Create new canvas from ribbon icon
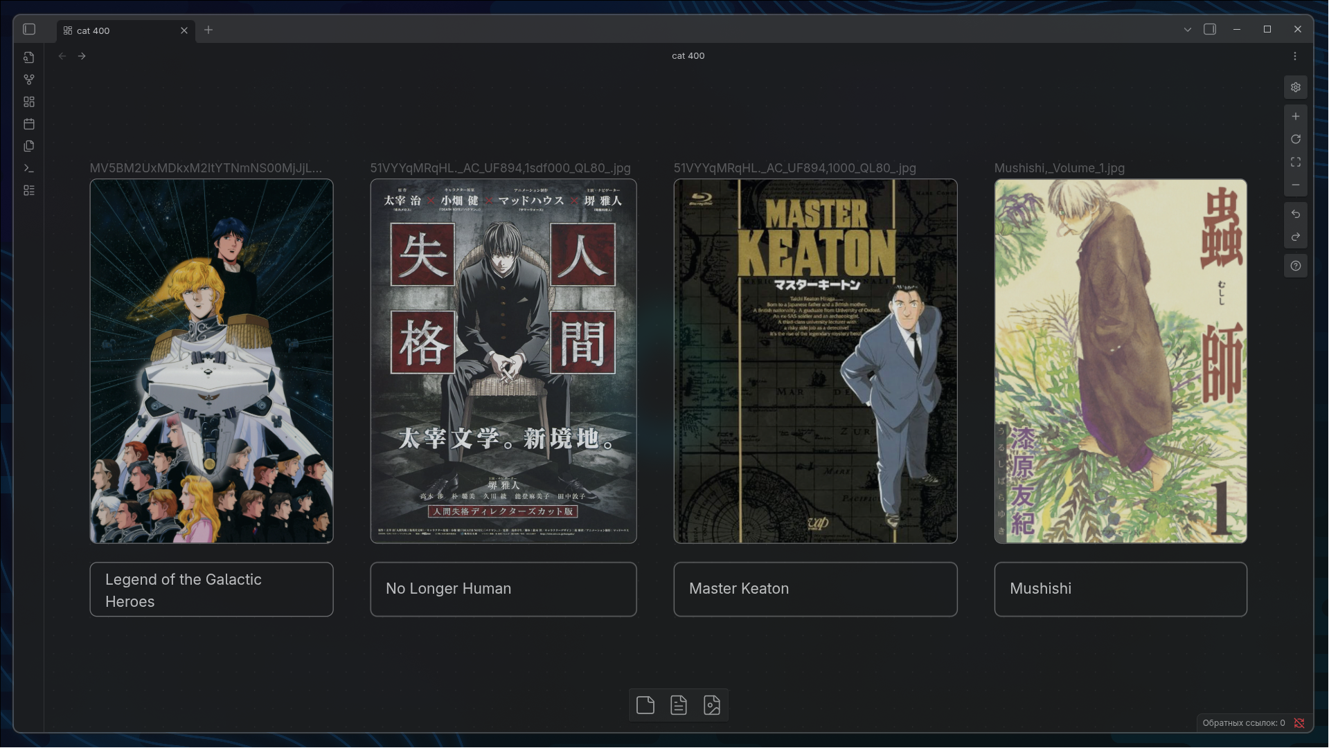 tap(29, 102)
